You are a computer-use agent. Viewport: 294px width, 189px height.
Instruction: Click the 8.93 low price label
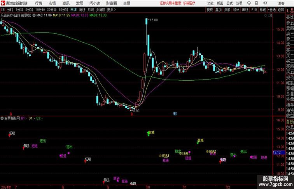[x=136, y=111]
